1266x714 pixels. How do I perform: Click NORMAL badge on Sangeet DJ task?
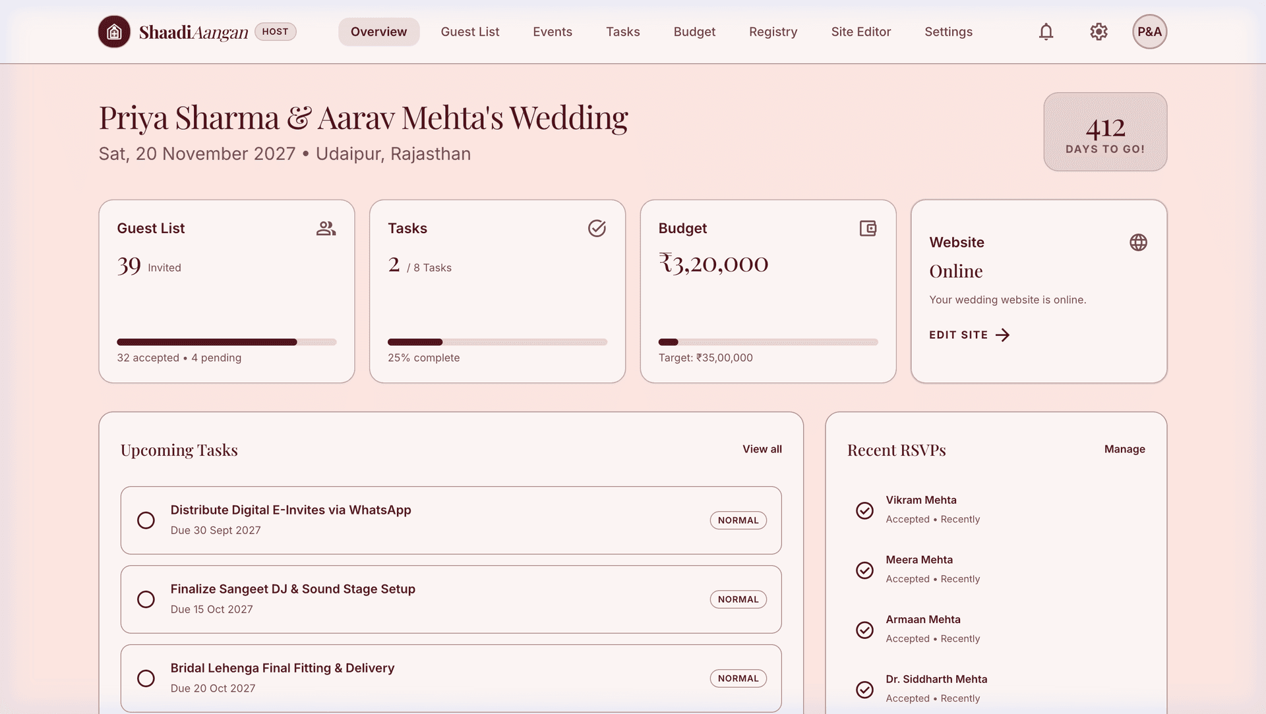738,599
